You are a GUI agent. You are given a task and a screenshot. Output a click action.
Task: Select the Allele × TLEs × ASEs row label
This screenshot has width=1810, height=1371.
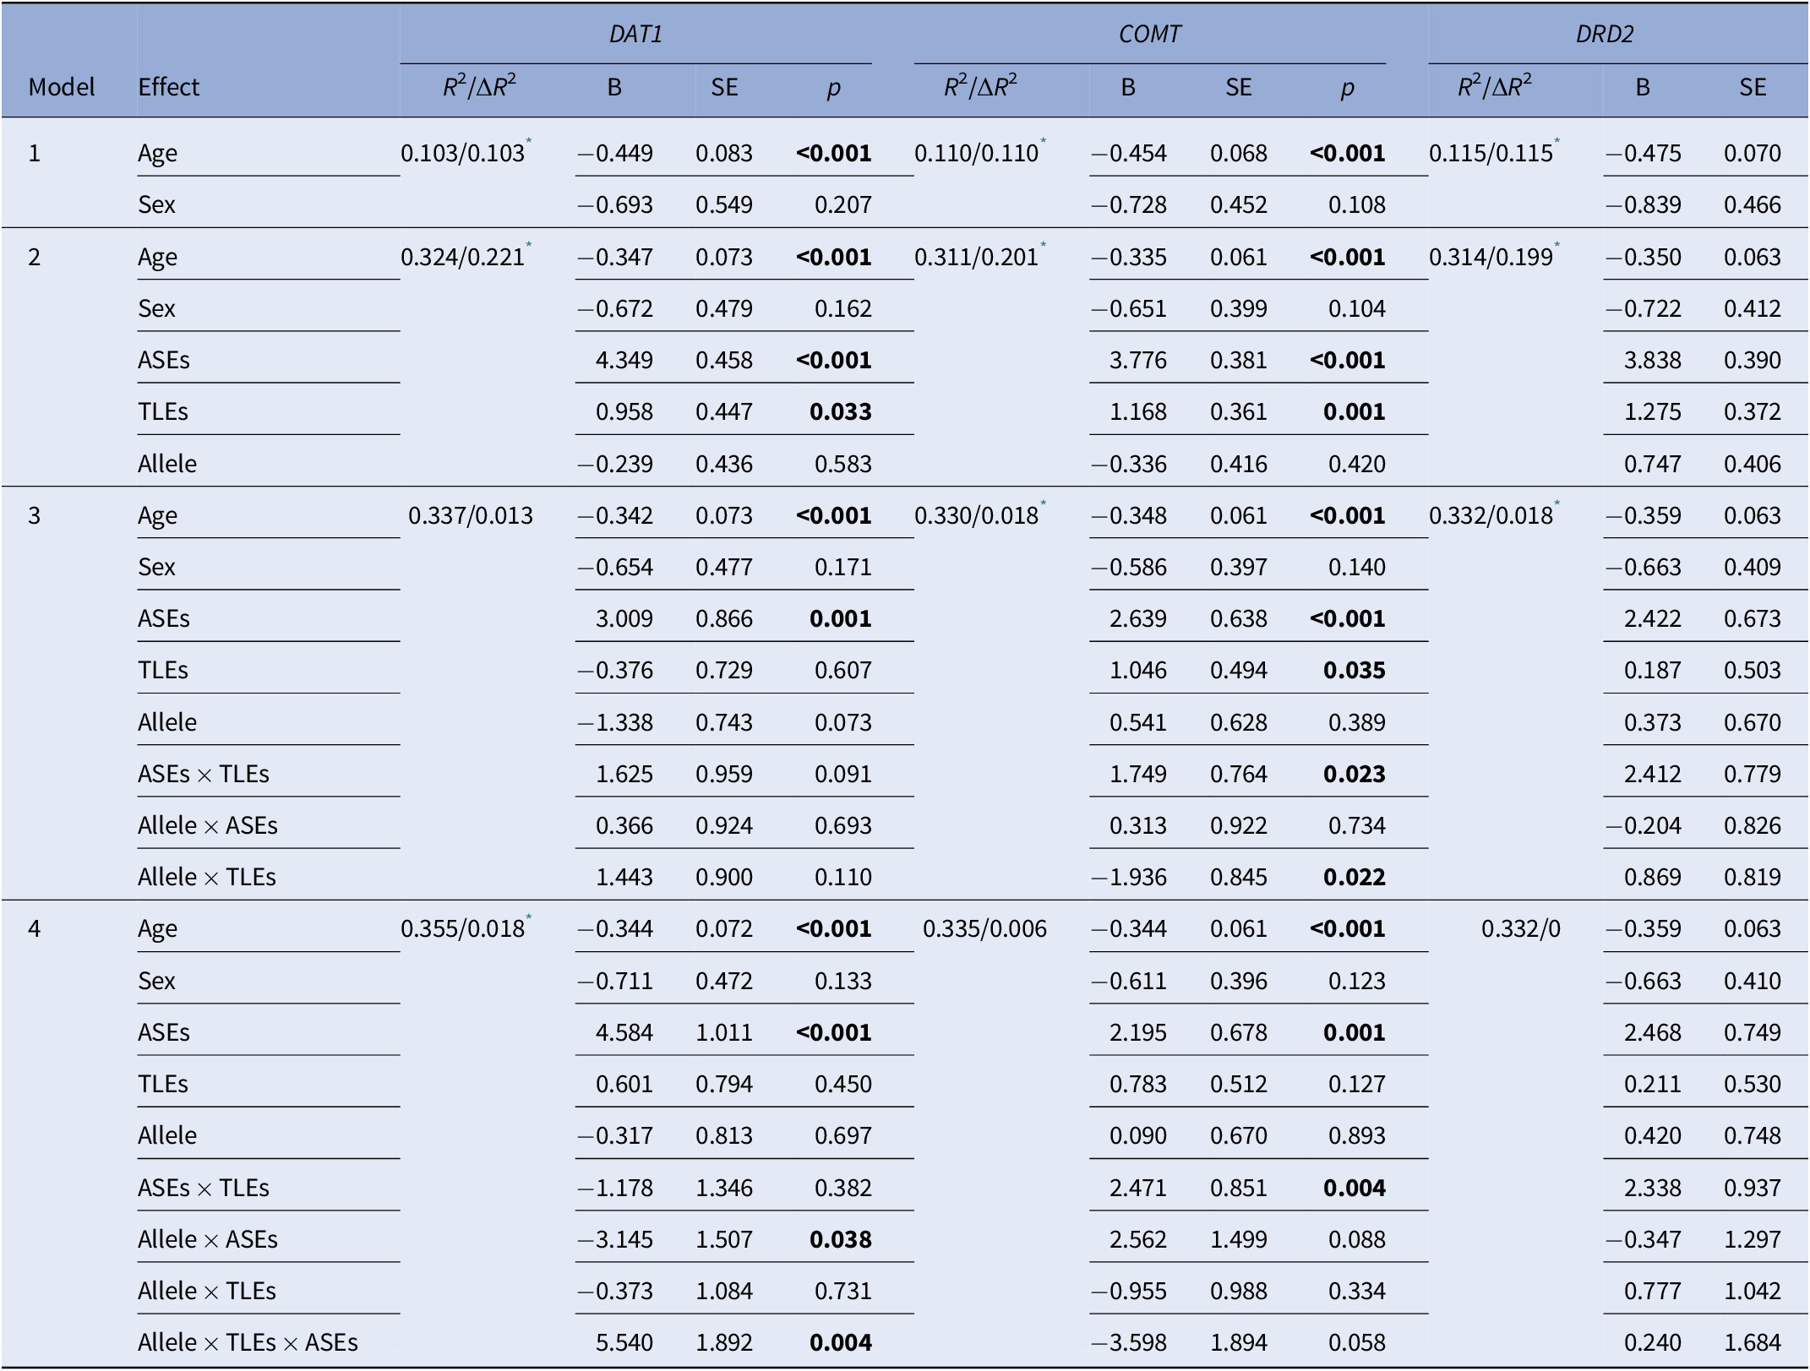point(248,1342)
